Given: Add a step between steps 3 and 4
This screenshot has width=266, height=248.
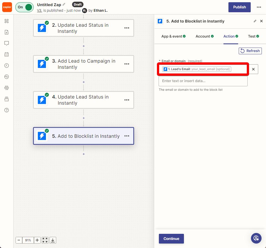Looking at the screenshot, I should tap(84, 82).
